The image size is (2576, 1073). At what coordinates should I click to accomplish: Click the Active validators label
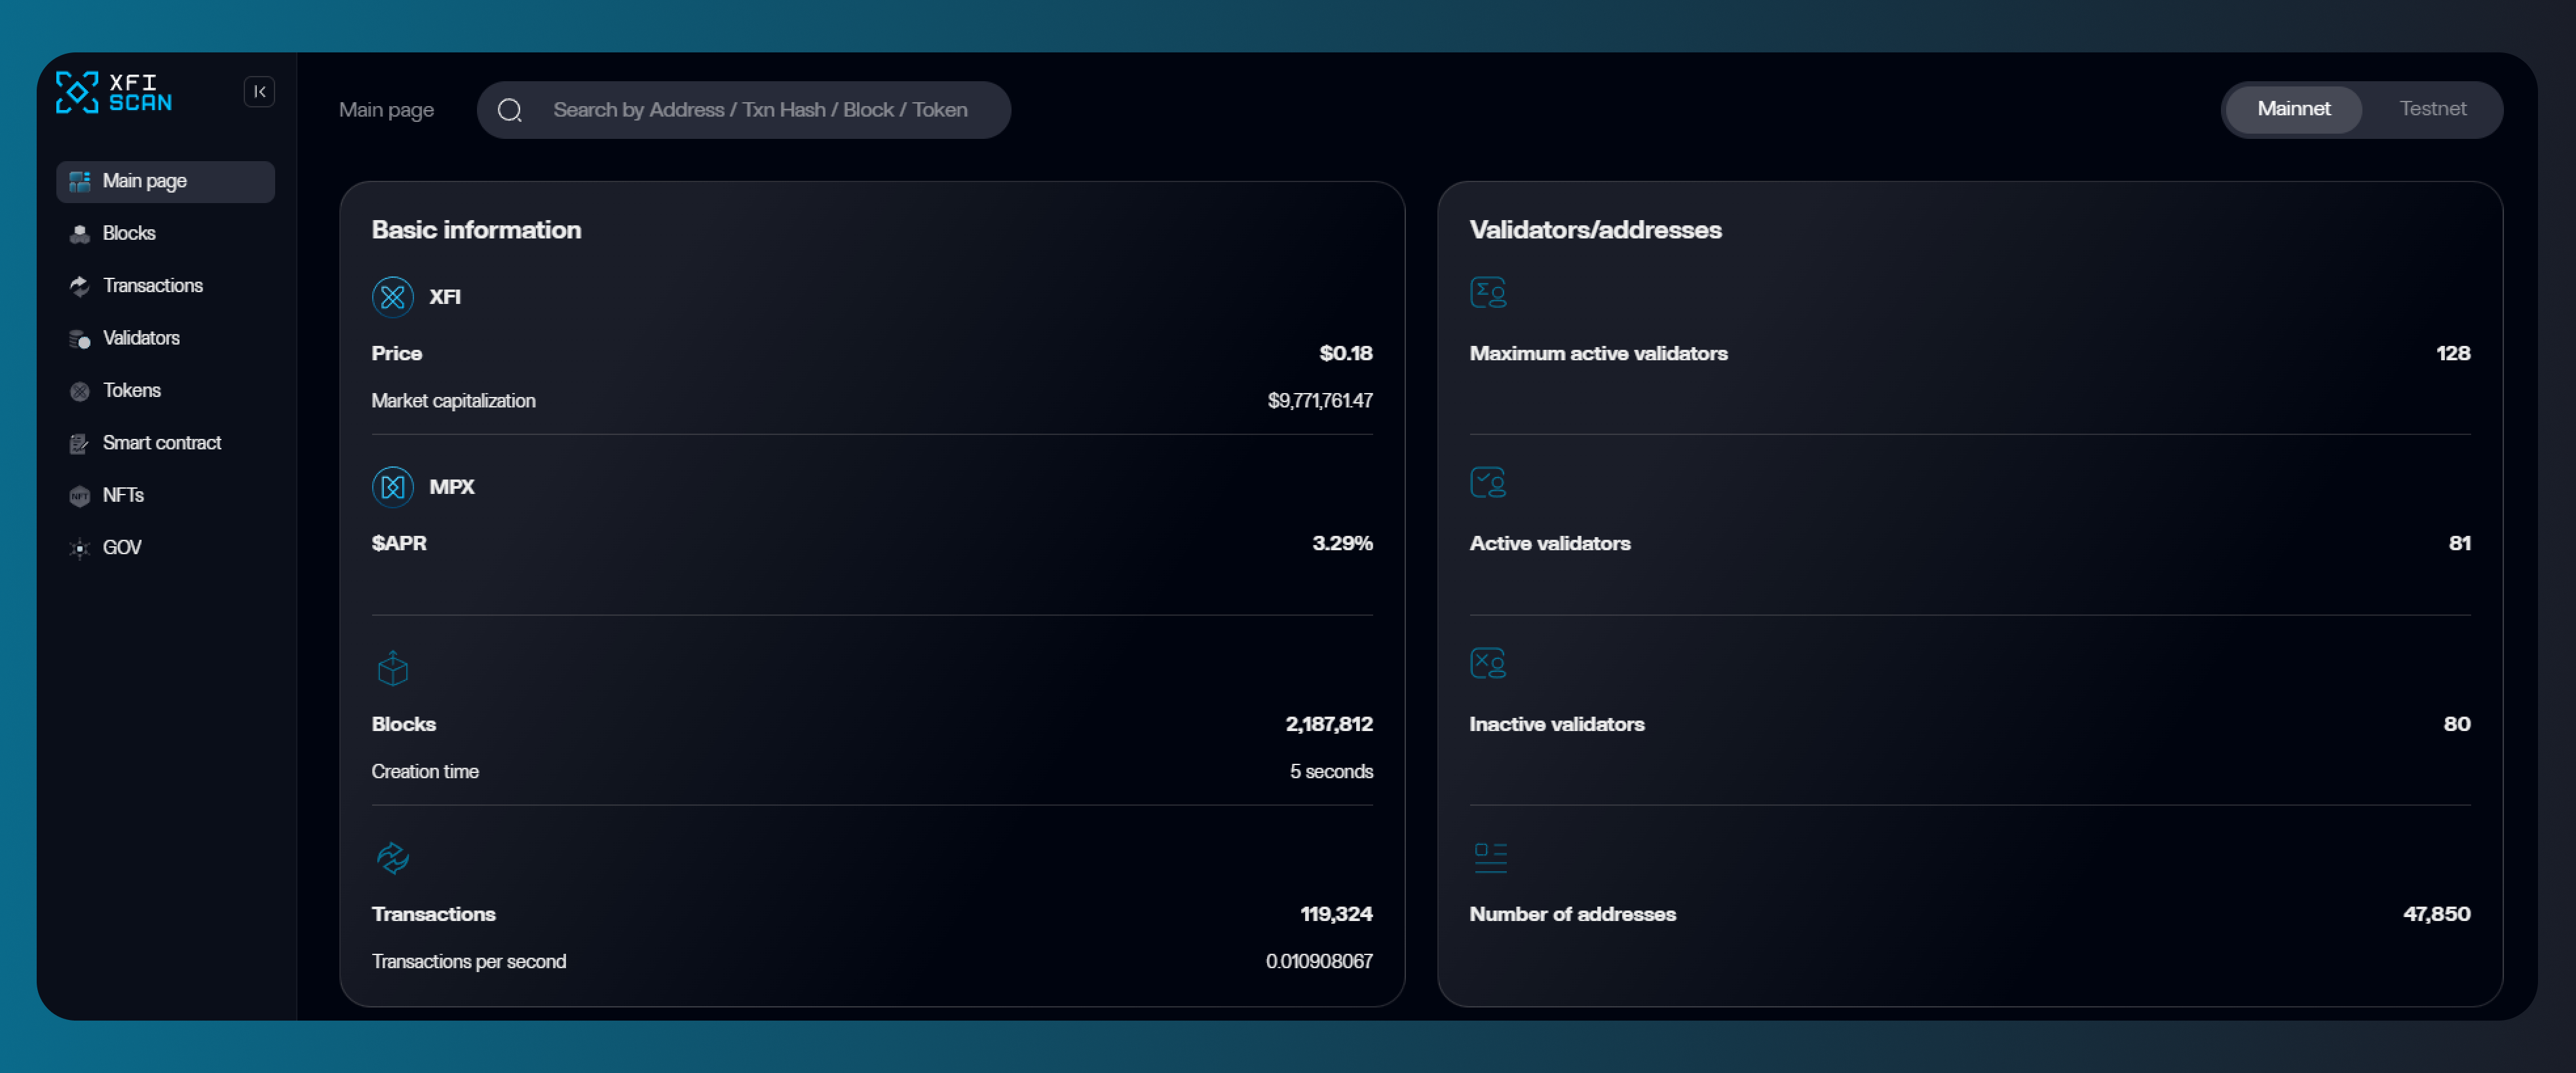coord(1550,543)
